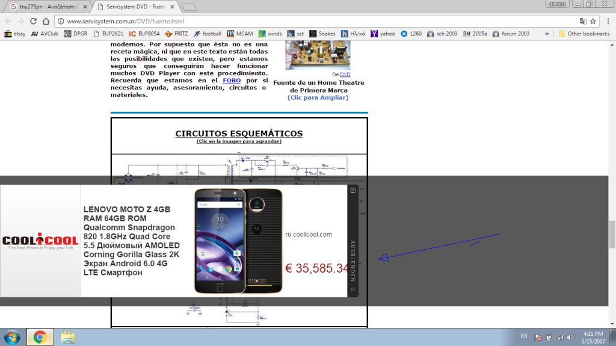This screenshot has height=346, width=616.
Task: Open the forum 2003 bookmark
Action: coord(511,34)
